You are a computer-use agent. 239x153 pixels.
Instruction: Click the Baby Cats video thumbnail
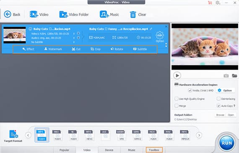click(x=15, y=35)
